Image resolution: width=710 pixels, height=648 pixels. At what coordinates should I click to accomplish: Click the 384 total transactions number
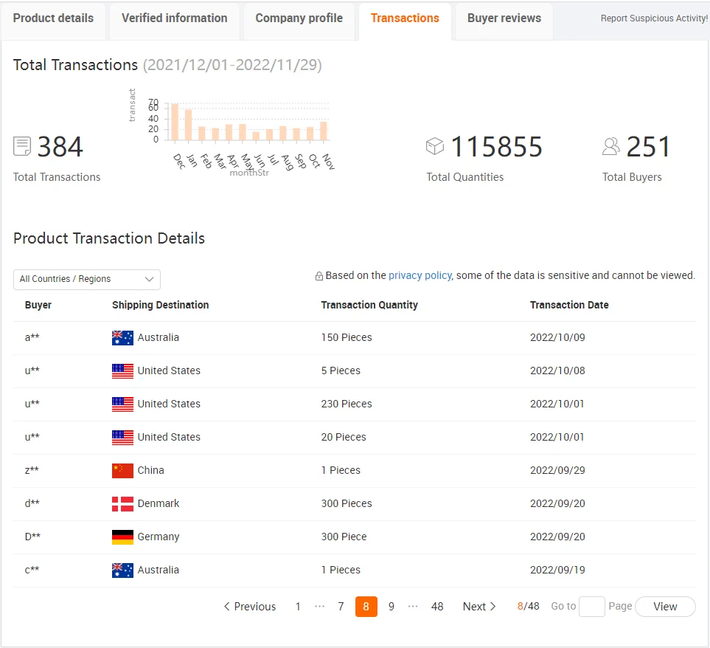60,147
